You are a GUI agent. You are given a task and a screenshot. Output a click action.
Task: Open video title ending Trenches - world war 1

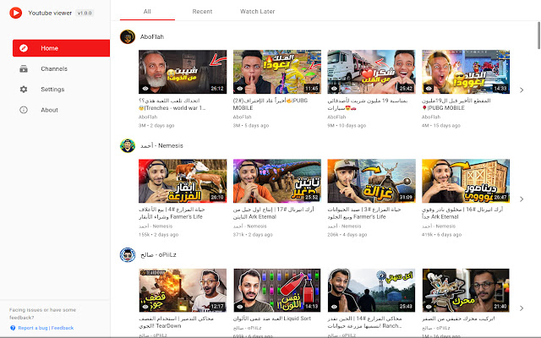pyautogui.click(x=172, y=104)
